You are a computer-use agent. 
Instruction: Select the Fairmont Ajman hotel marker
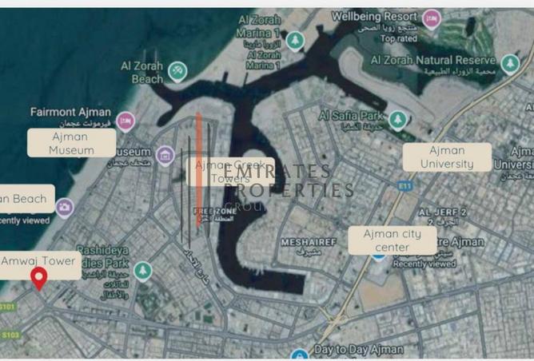point(126,121)
